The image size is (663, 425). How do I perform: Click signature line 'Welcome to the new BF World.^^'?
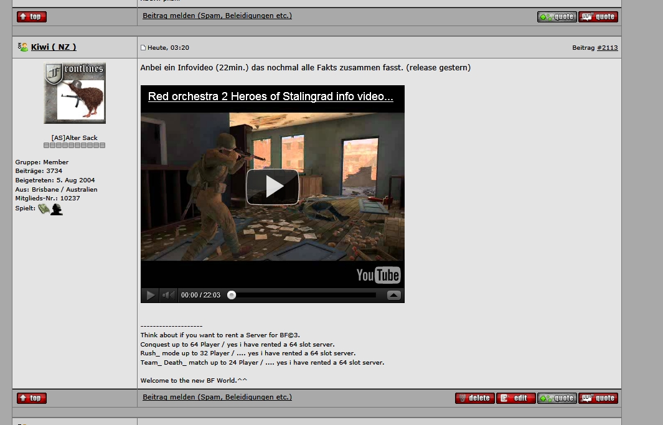coord(194,380)
